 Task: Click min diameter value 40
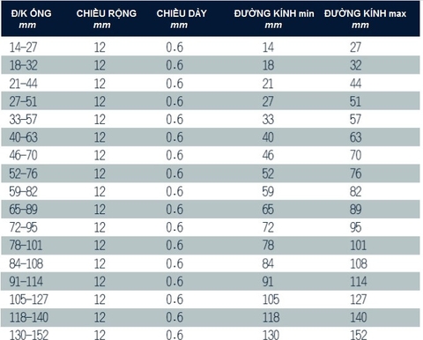point(268,137)
